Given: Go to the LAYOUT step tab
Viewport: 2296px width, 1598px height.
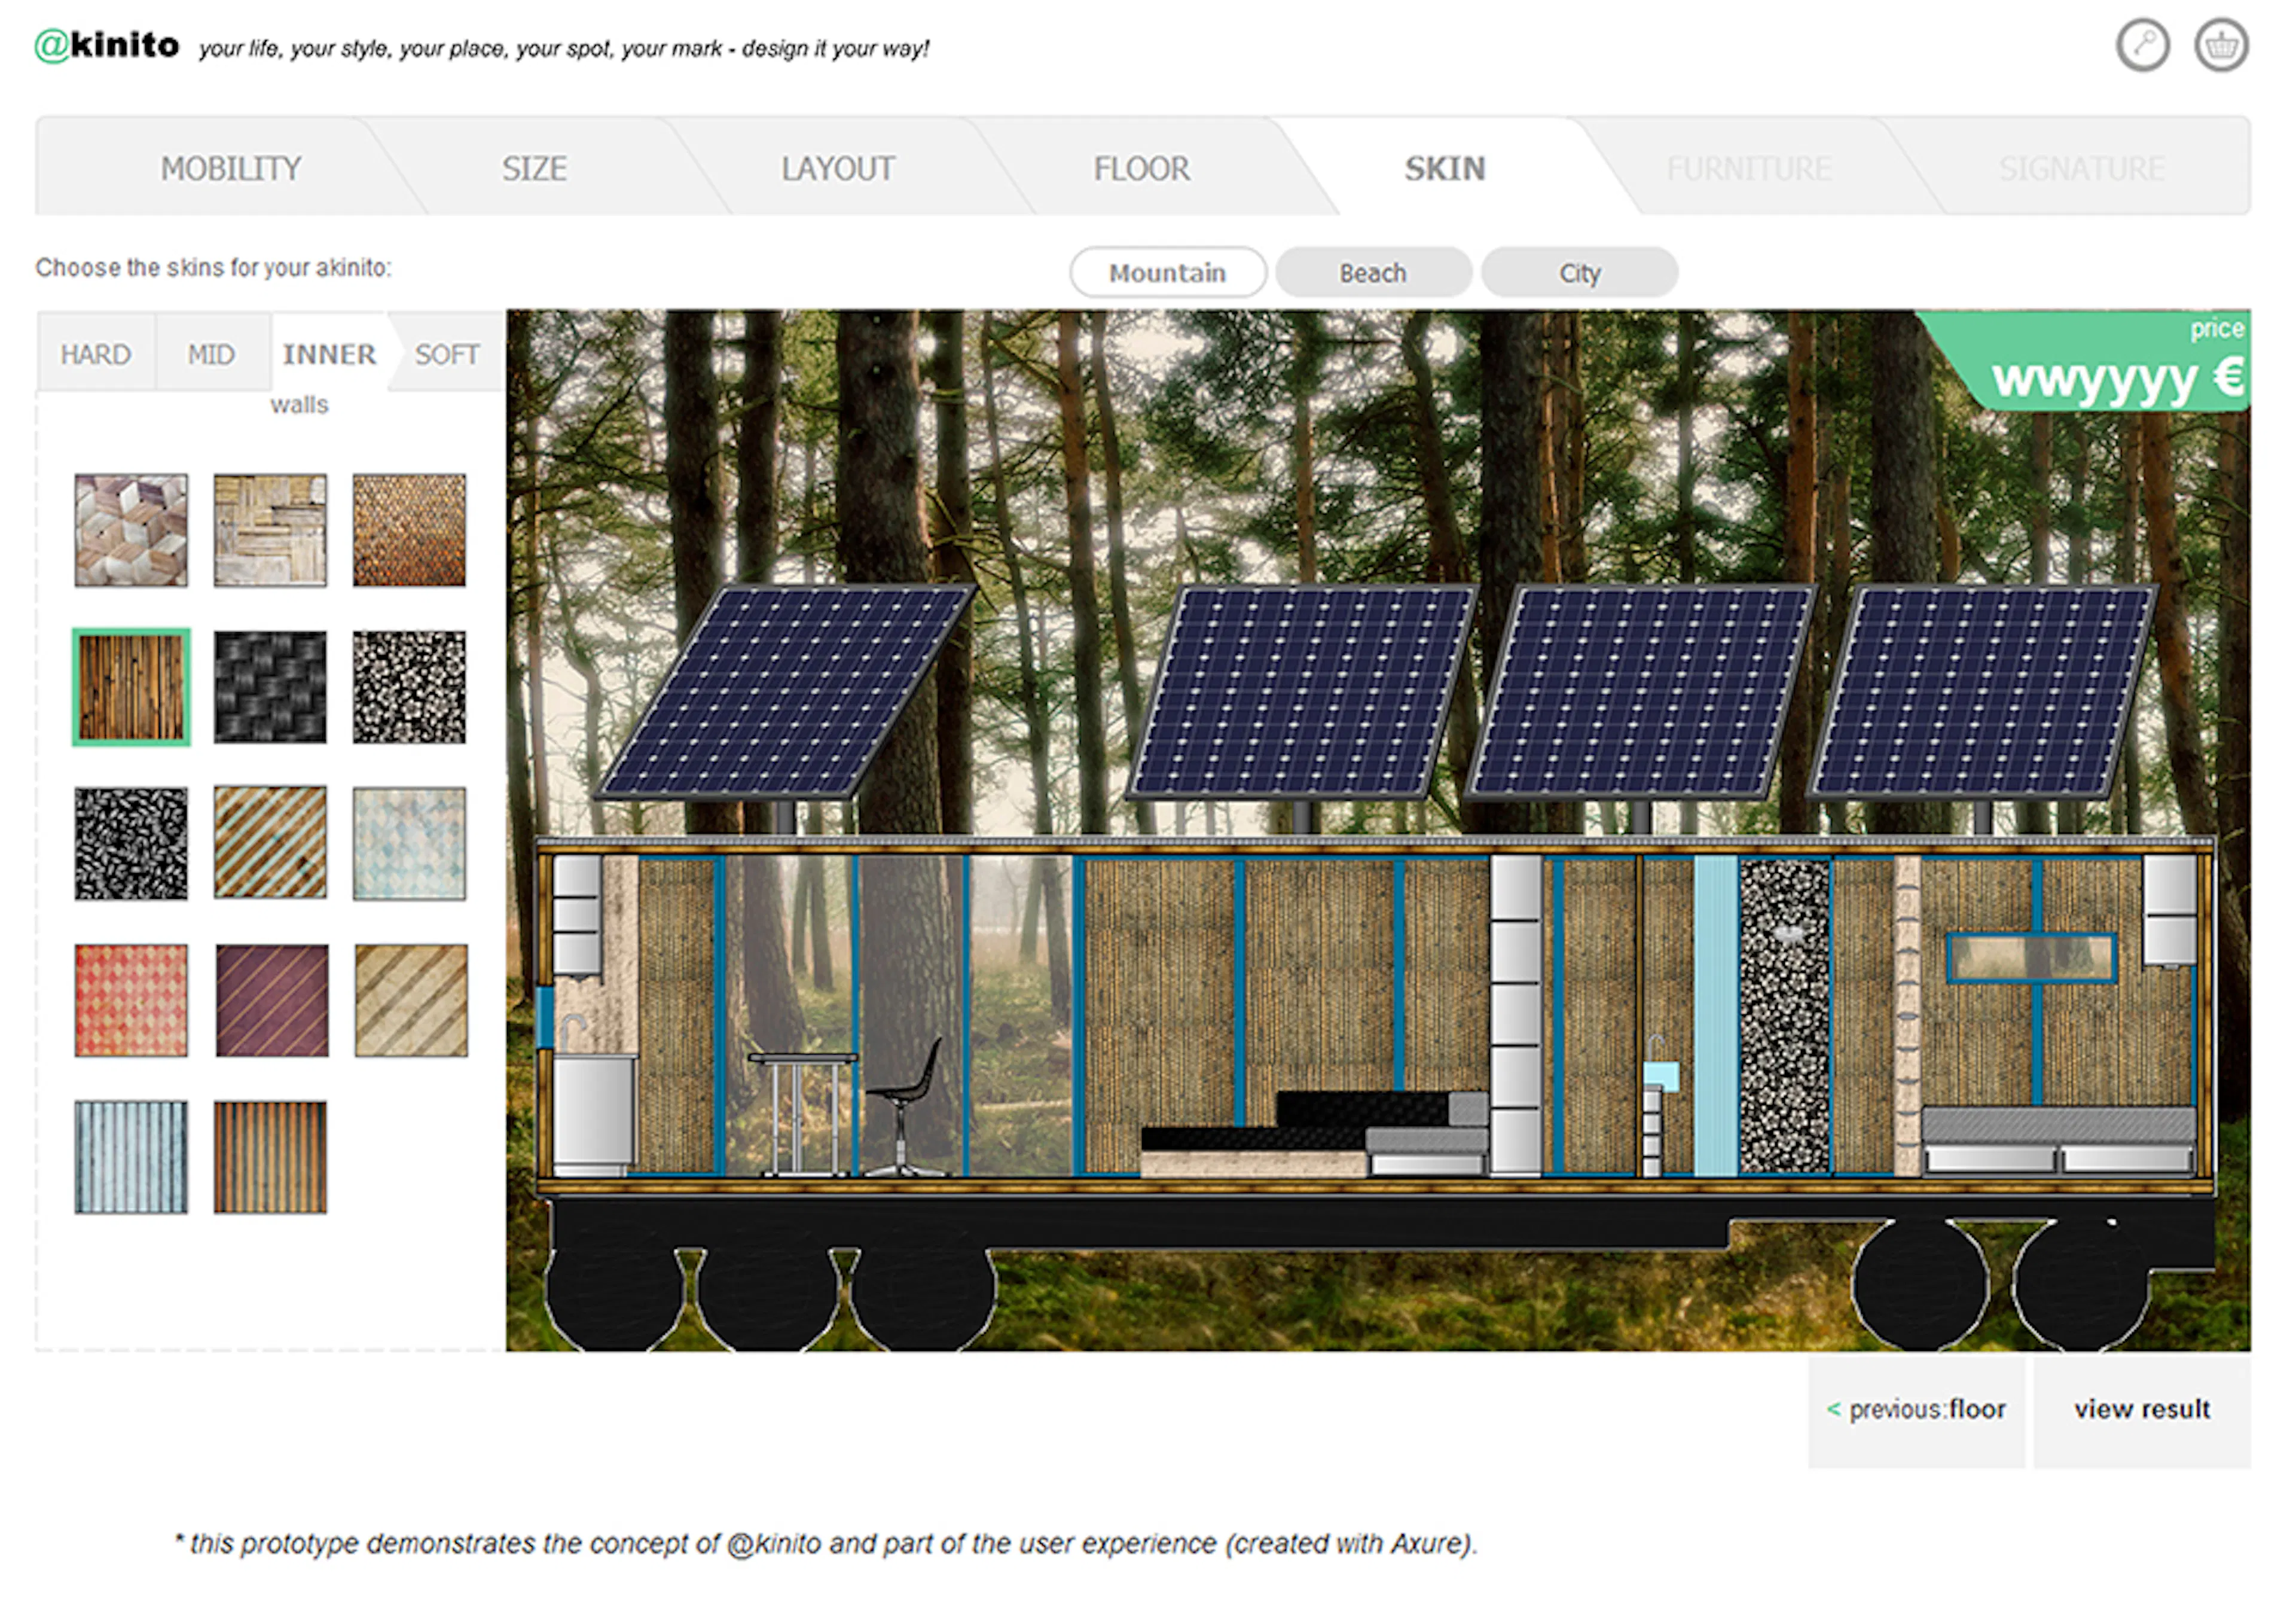Looking at the screenshot, I should [837, 168].
